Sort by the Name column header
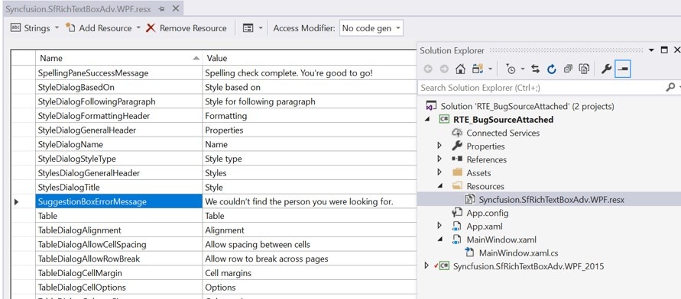Viewport: 681px width, 299px height. click(118, 58)
